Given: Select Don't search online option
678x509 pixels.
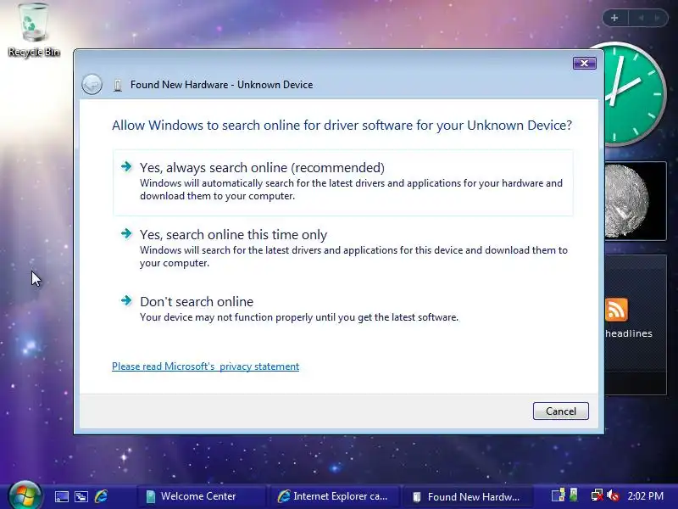Looking at the screenshot, I should click(343, 309).
